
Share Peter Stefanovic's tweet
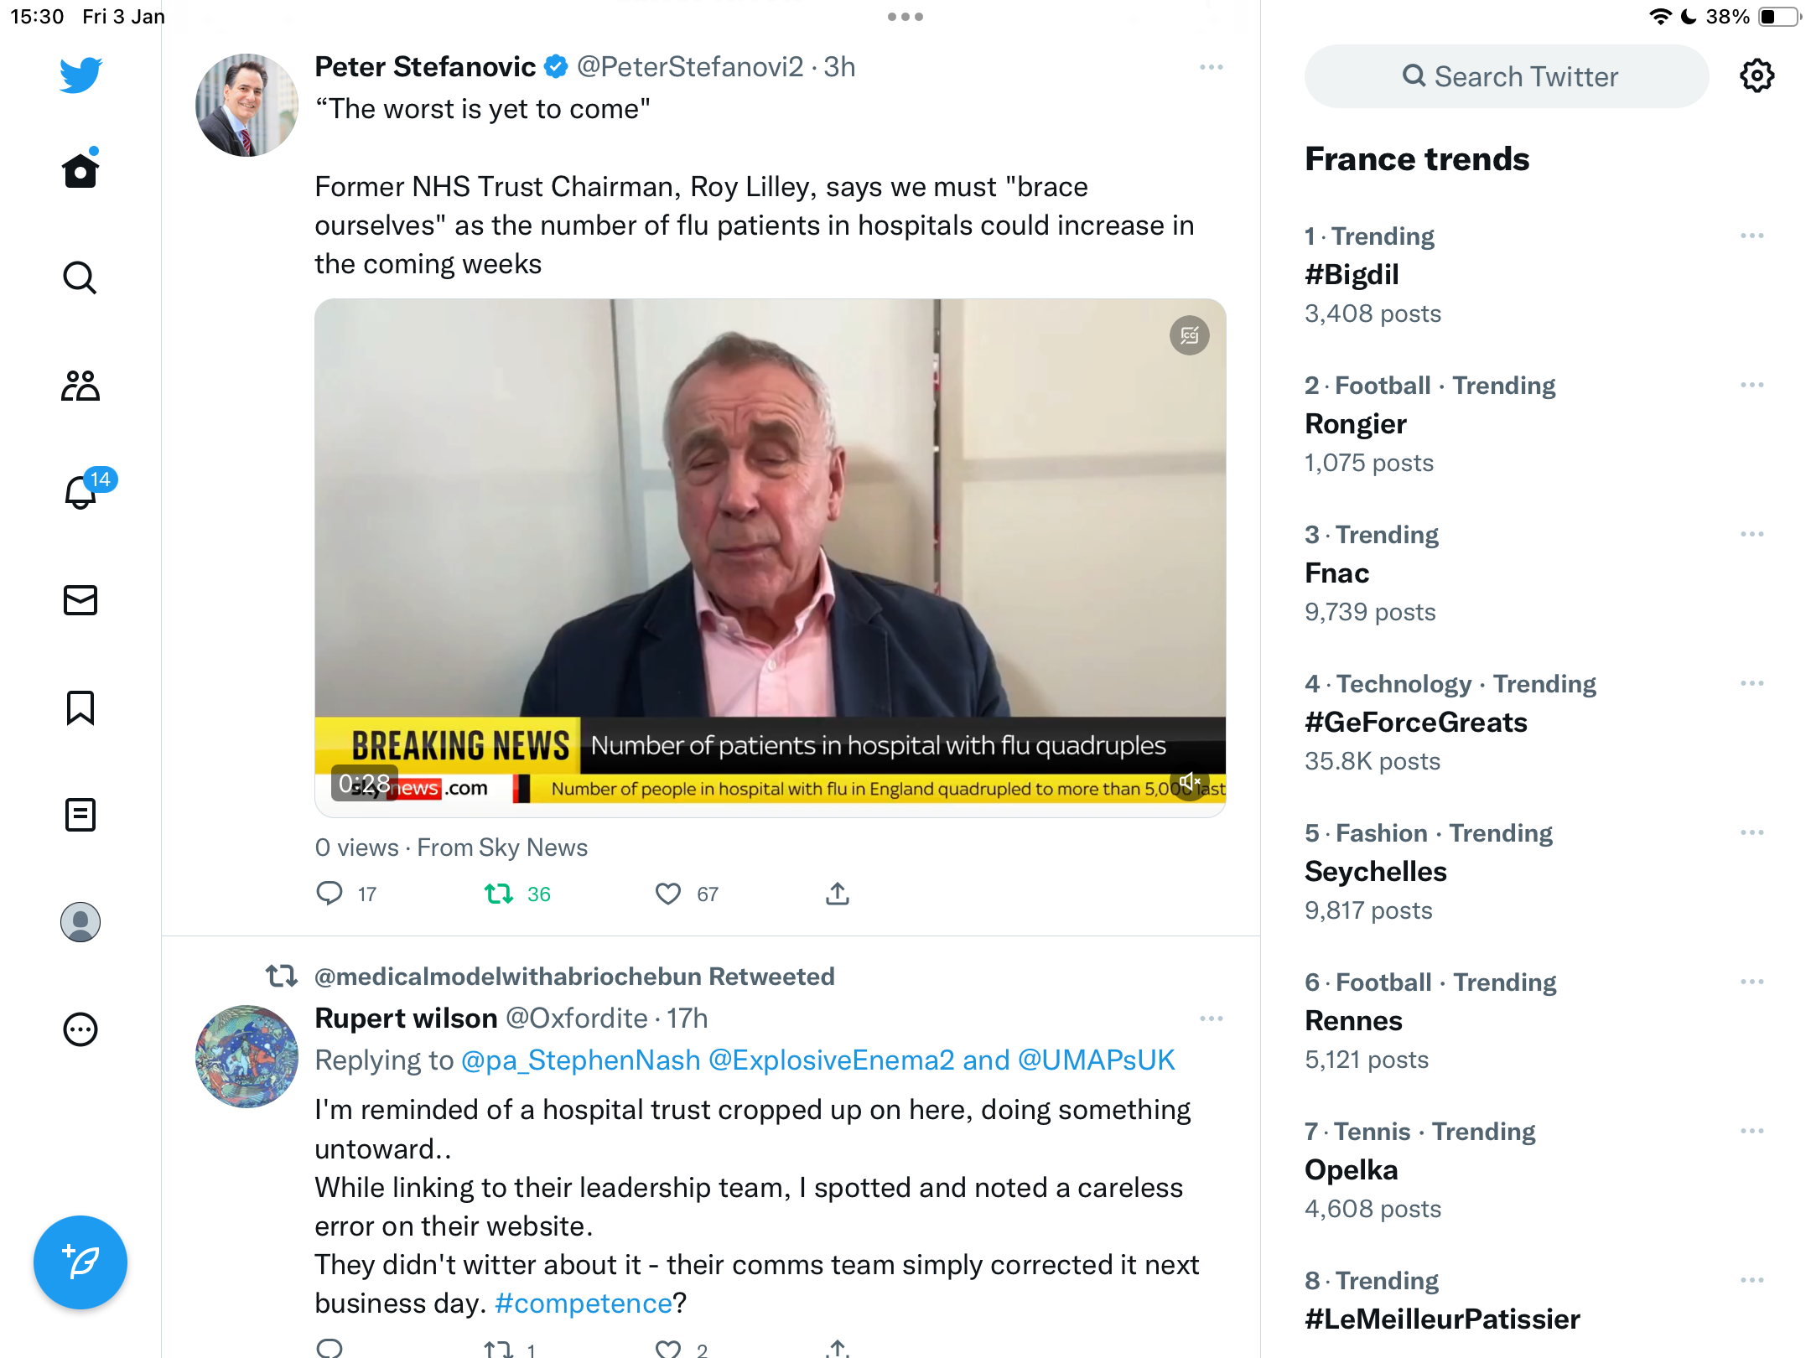pos(838,894)
